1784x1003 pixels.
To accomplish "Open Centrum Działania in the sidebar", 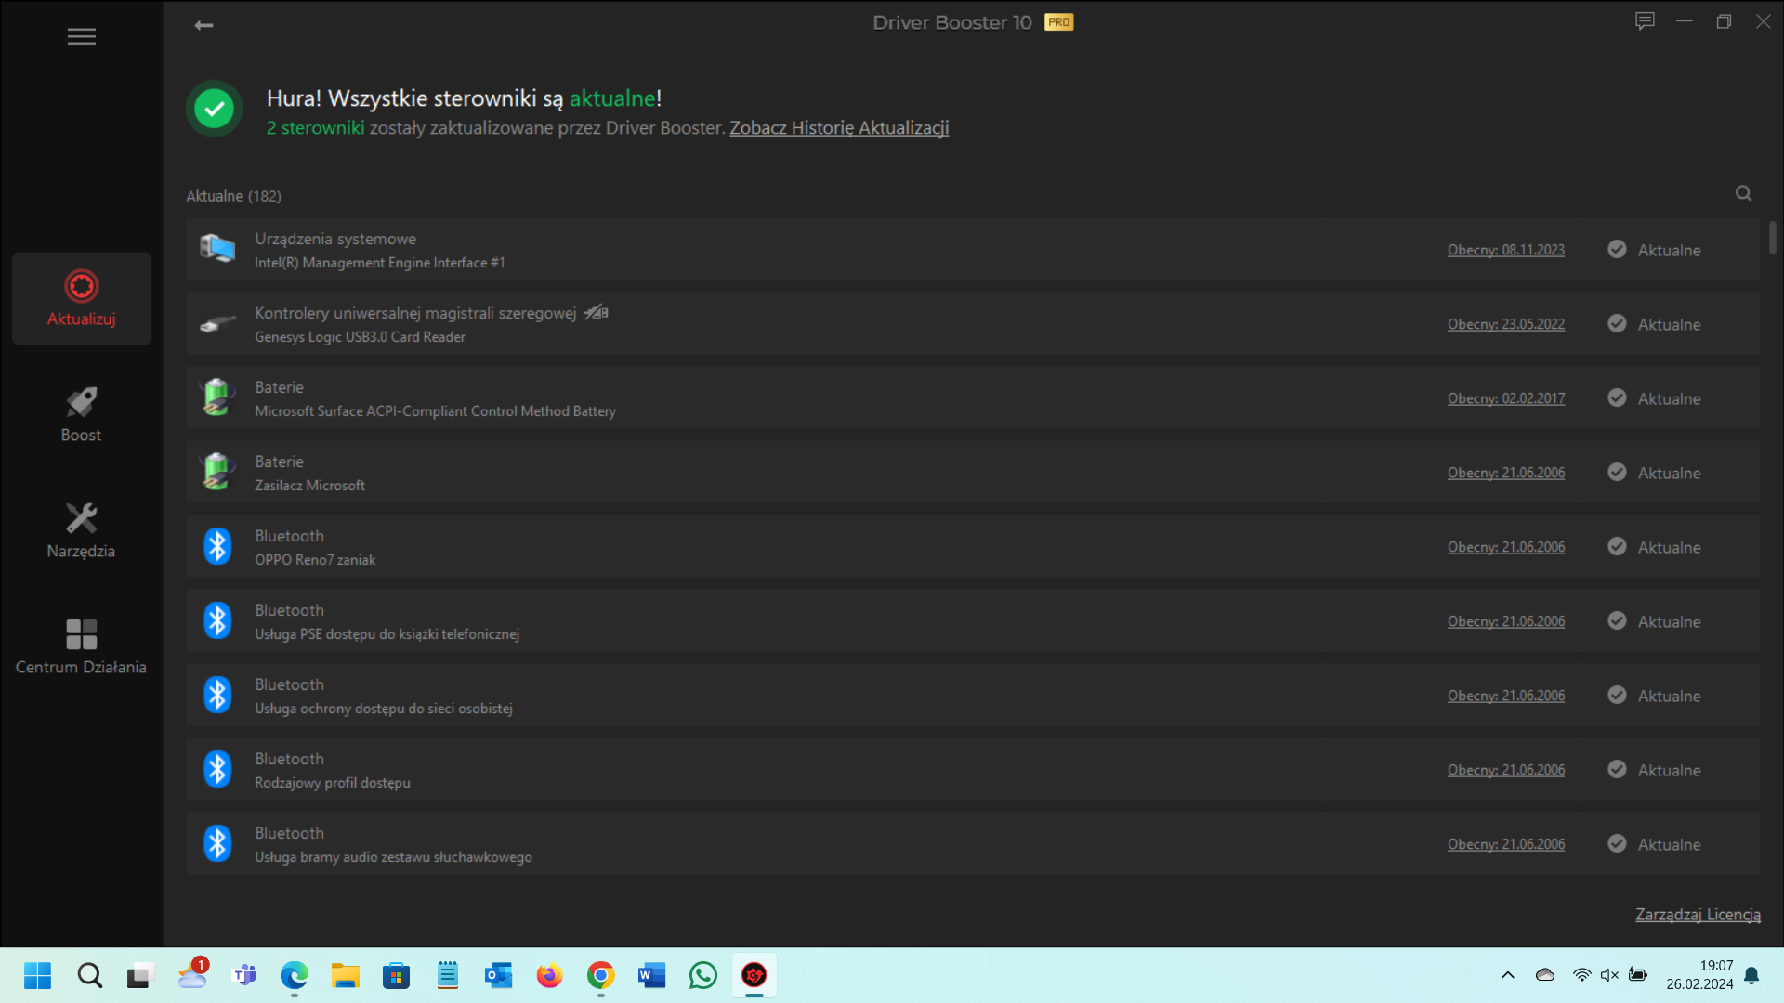I will tap(82, 647).
